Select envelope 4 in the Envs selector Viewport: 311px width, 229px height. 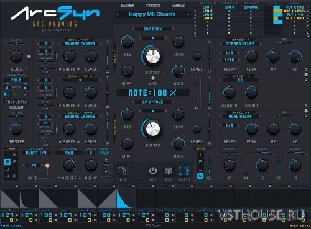(x=200, y=176)
